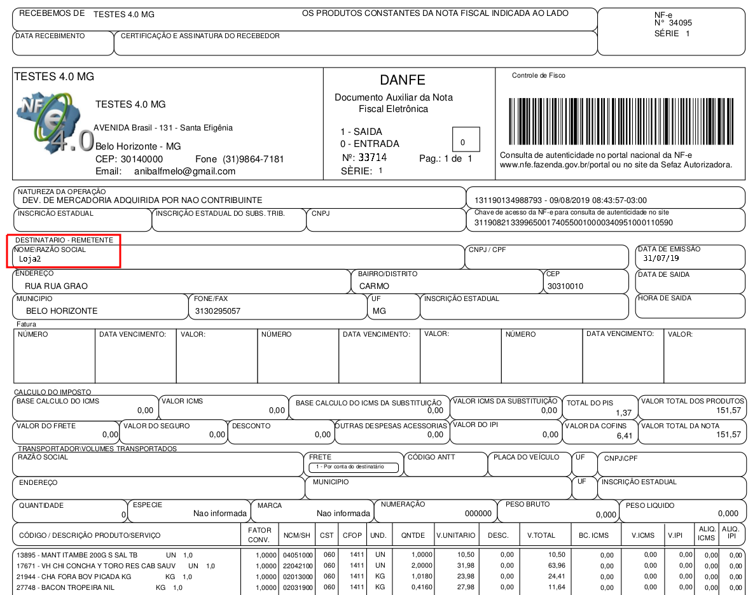
Task: Click the HORA DE SAIDA field
Action: point(690,305)
